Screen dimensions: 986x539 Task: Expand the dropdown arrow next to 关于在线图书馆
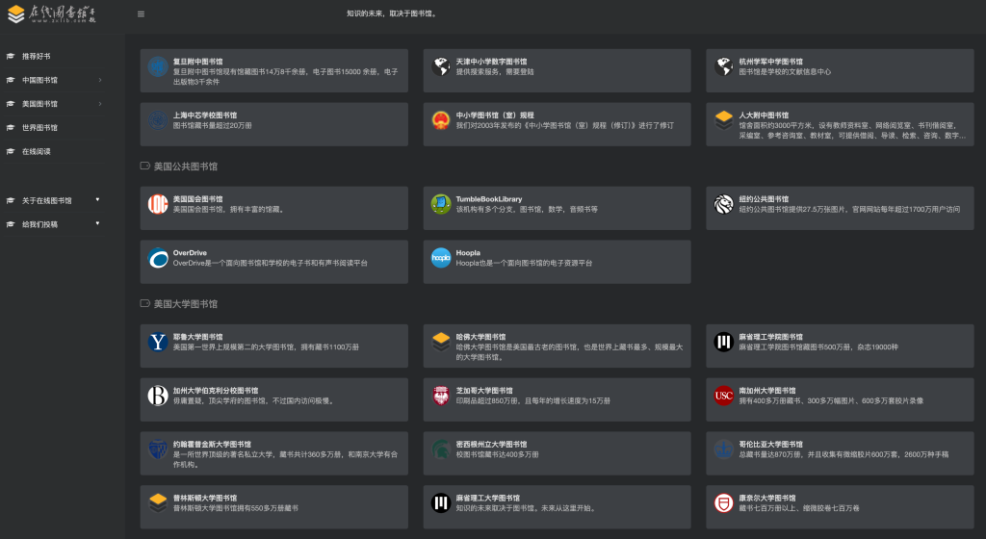click(97, 200)
